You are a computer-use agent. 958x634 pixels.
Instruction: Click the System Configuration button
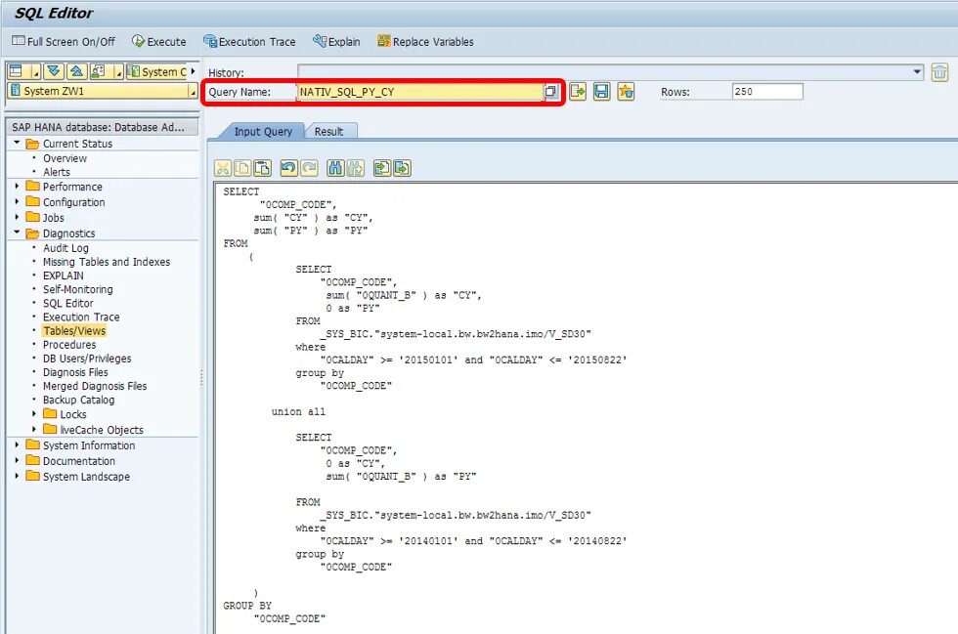156,71
